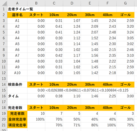This screenshot has height=131, width=137.
Task: Select column A header
Action: click(17, 3)
